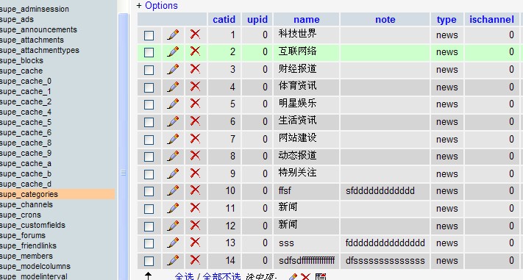Delete the 体育资讯 row
523x280 pixels.
(195, 86)
